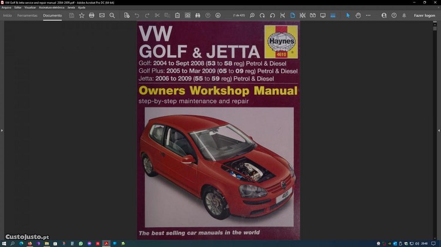441x247 pixels.
Task: Toggle single page view mode
Action: point(292,15)
